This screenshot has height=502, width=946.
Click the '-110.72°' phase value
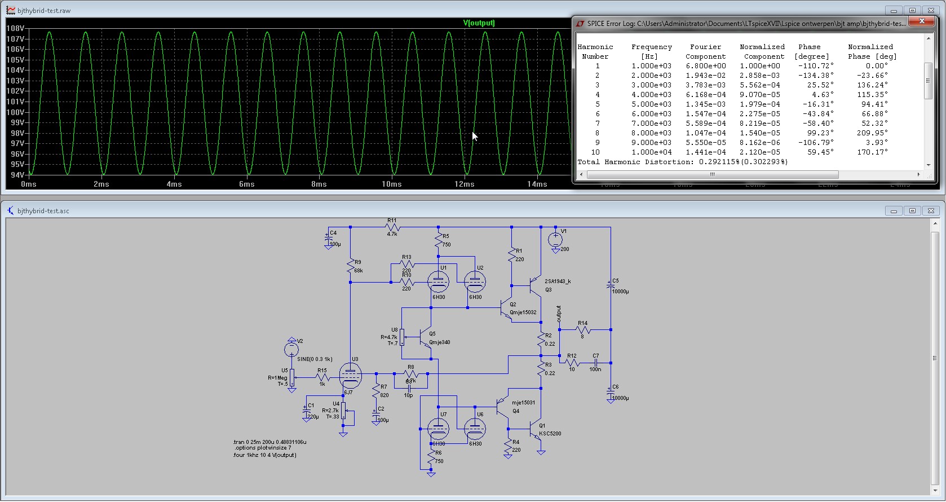point(816,66)
